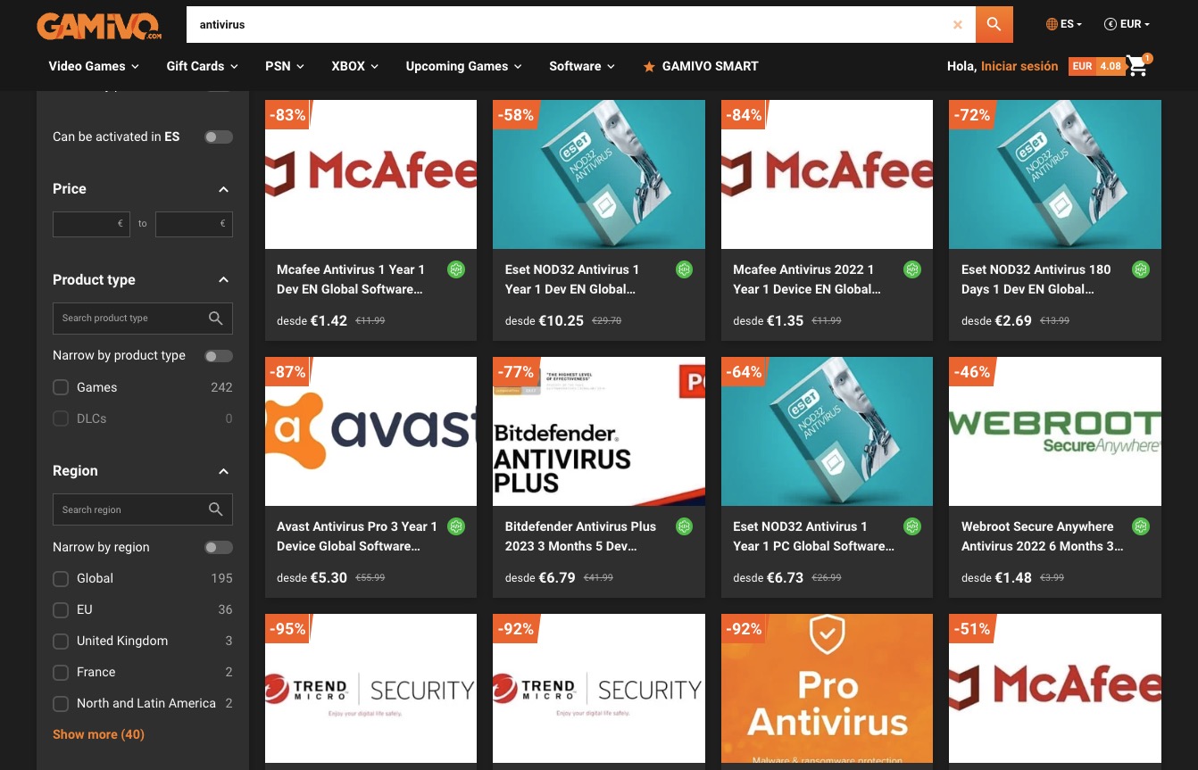Click the GAMIVO SMART star icon
Image resolution: width=1198 pixels, height=770 pixels.
click(649, 67)
